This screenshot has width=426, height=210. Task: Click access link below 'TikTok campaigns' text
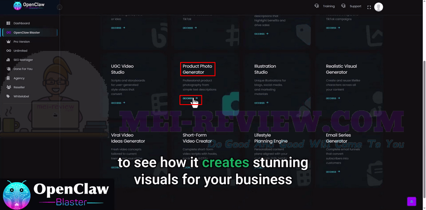click(x=333, y=27)
